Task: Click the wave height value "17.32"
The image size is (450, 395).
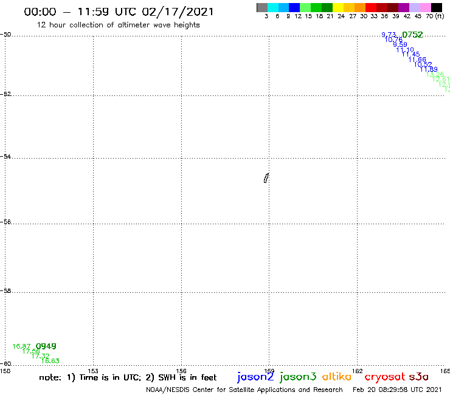Action: click(x=41, y=356)
